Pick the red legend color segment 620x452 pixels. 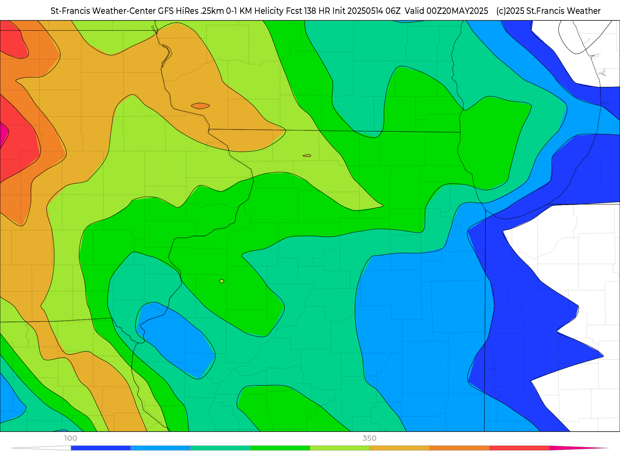point(519,448)
